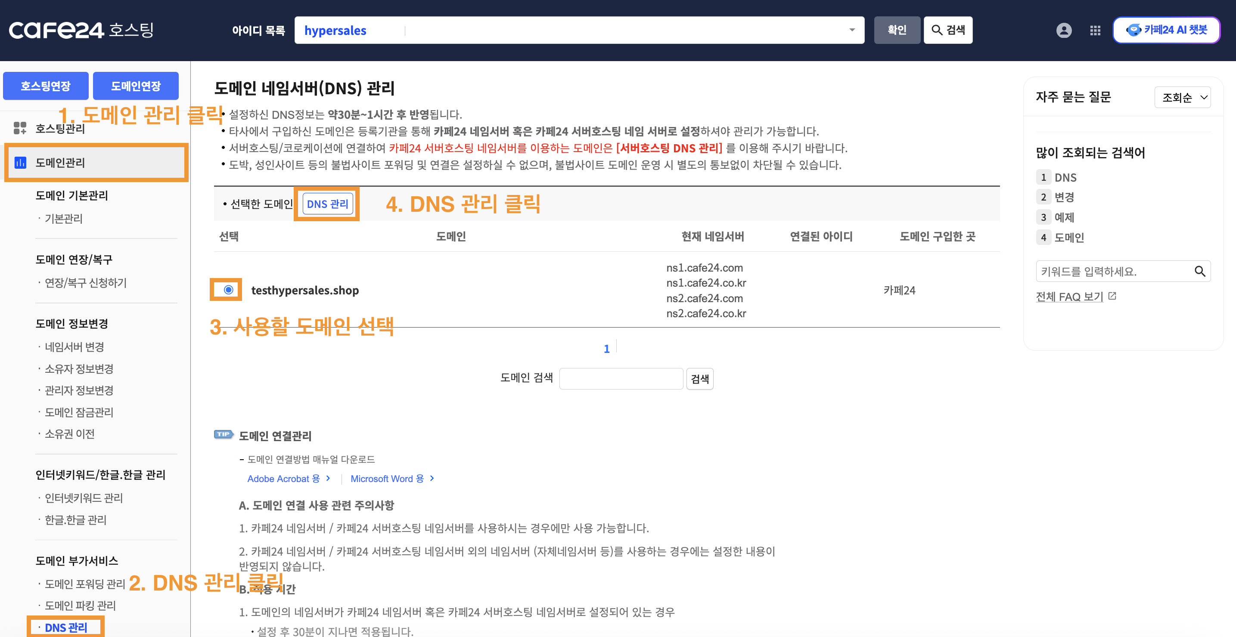Expand the hypersales ID list dropdown

click(852, 30)
